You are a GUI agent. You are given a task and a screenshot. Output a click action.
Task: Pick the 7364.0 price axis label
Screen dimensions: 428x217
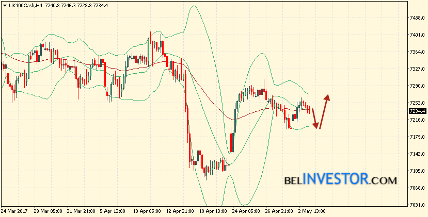(417, 52)
